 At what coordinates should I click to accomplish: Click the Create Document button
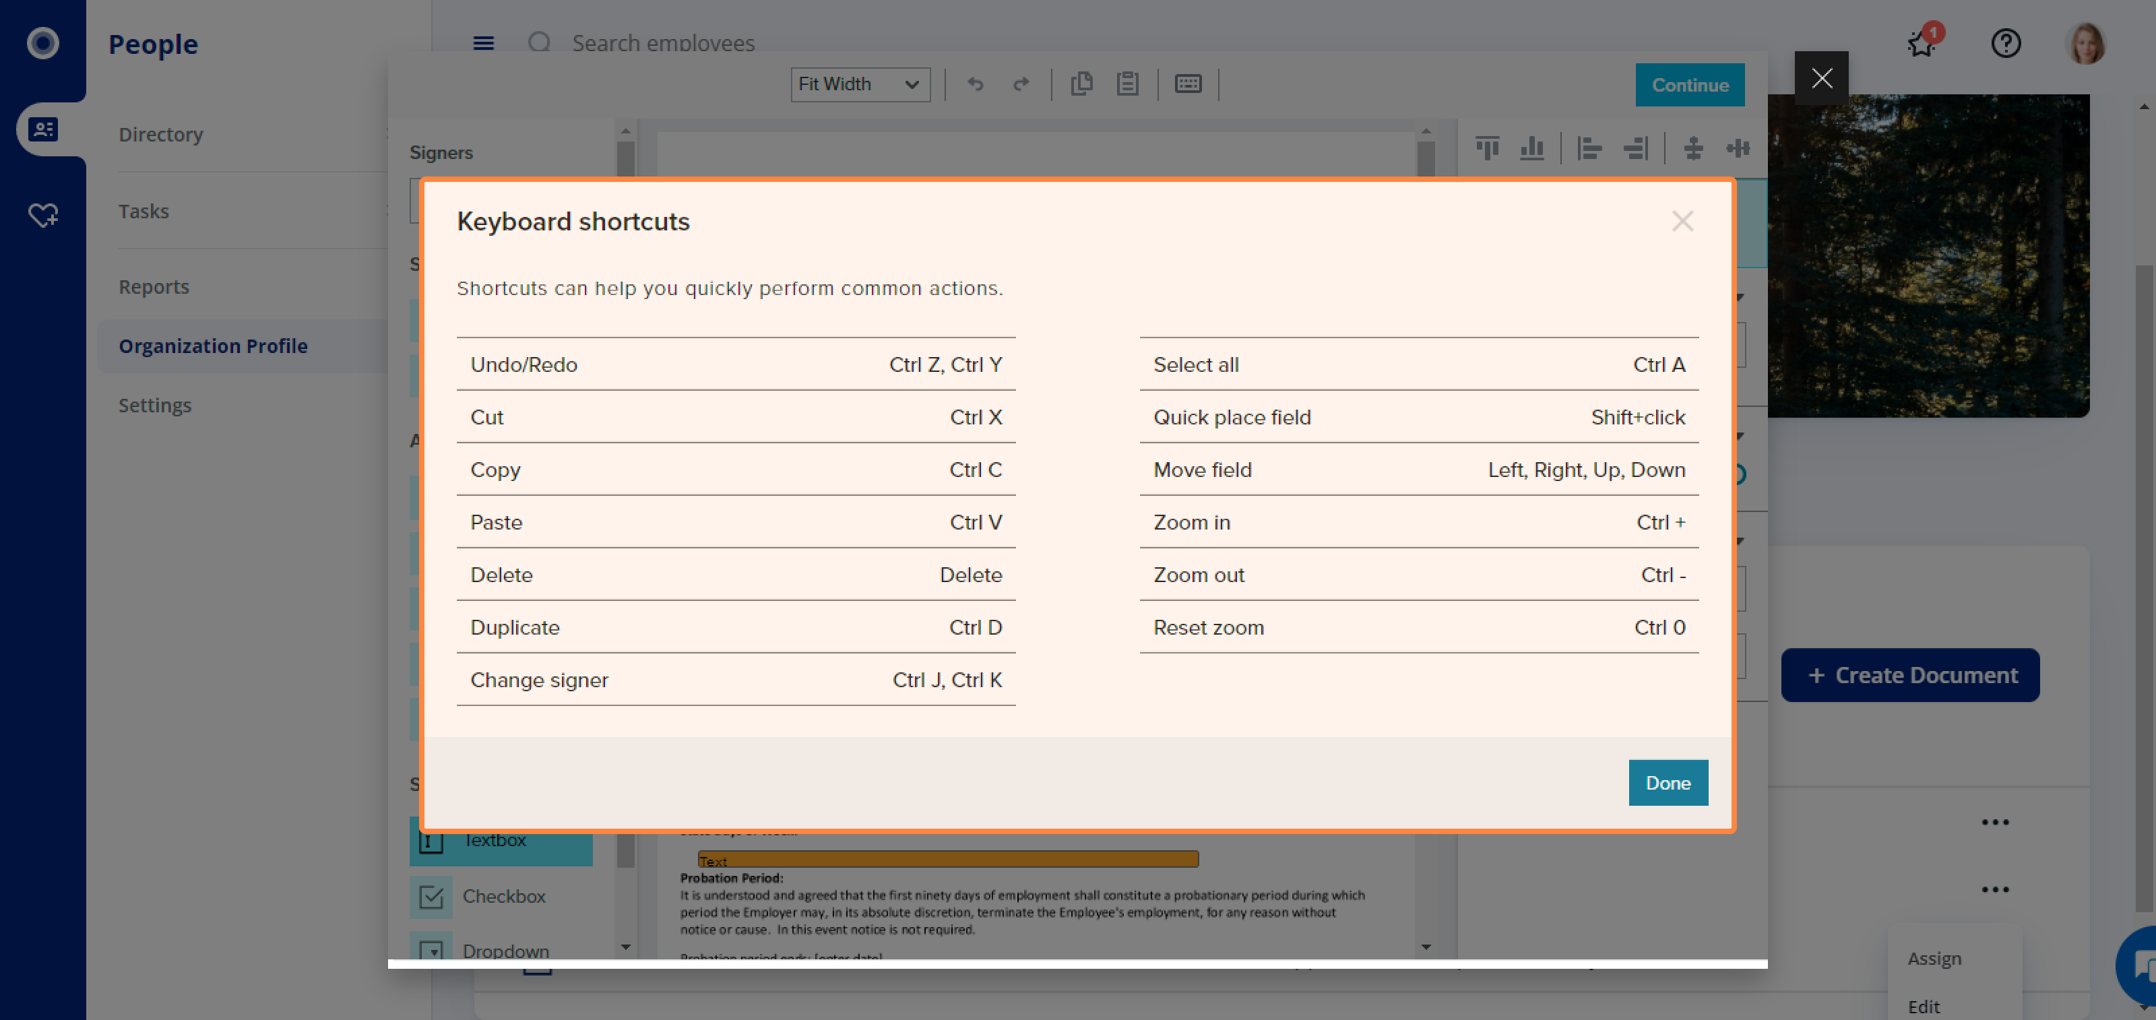pos(1909,674)
